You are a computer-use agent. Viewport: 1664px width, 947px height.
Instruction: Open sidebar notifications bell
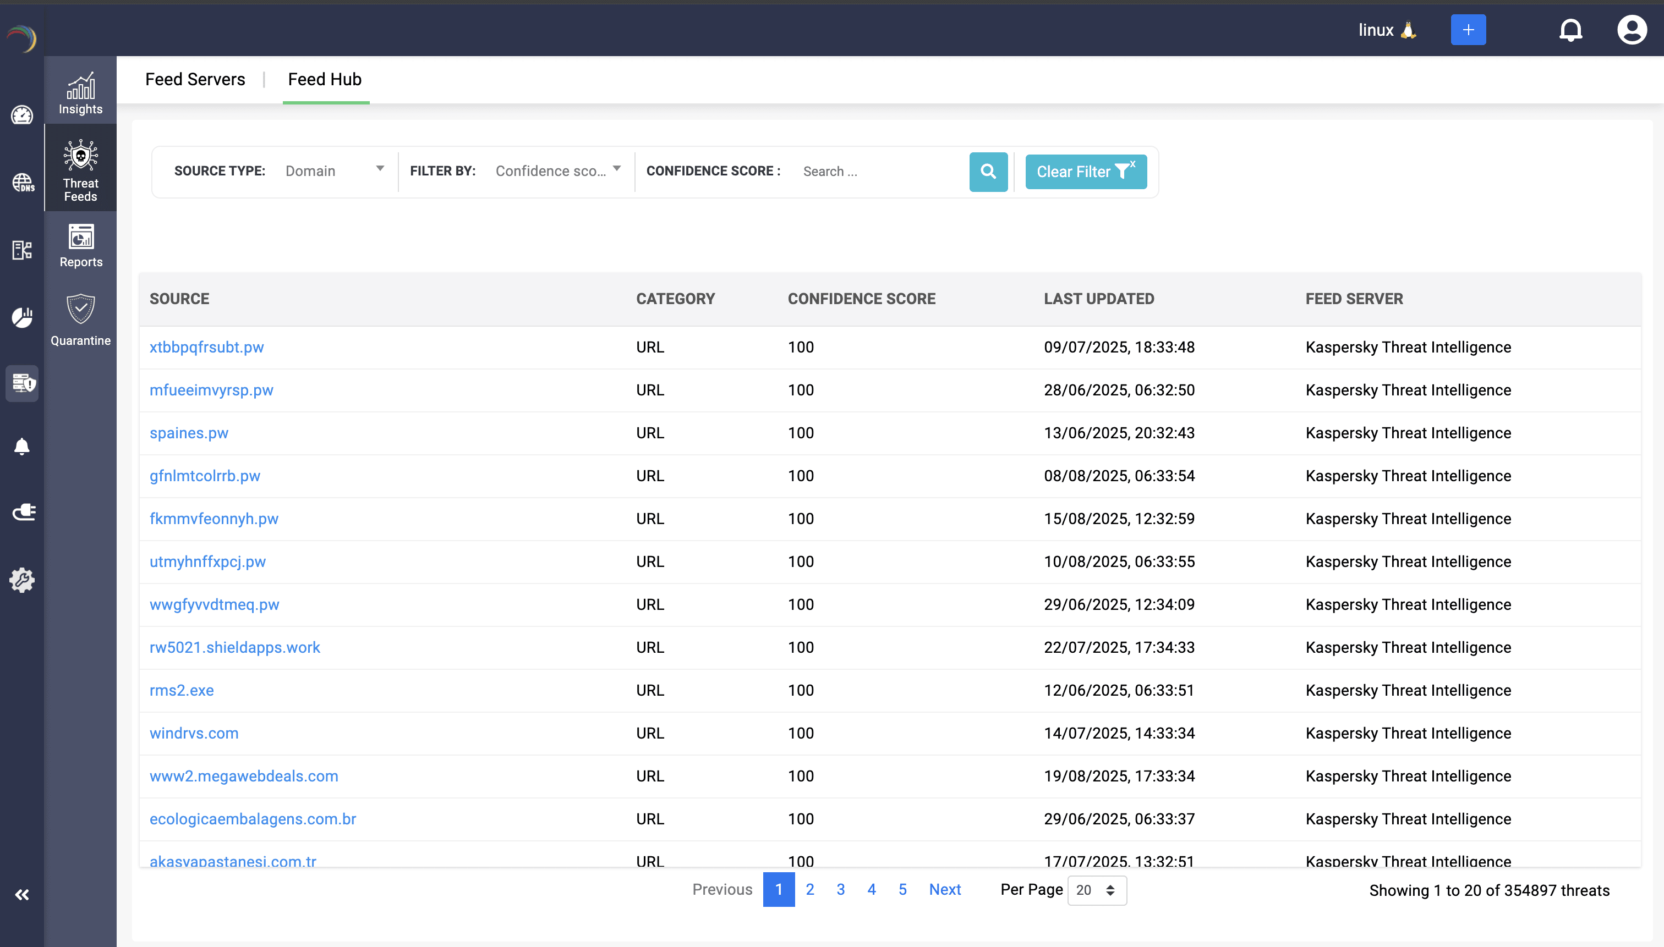click(x=22, y=446)
